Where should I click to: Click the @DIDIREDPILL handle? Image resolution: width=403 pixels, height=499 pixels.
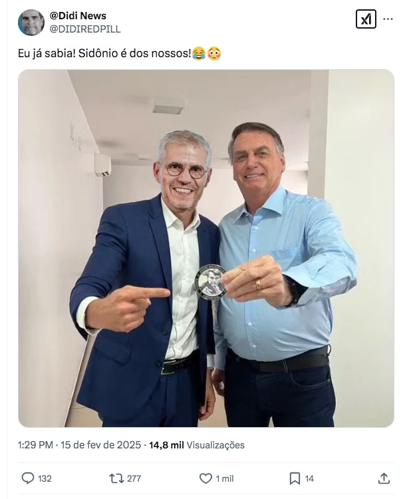pyautogui.click(x=85, y=29)
